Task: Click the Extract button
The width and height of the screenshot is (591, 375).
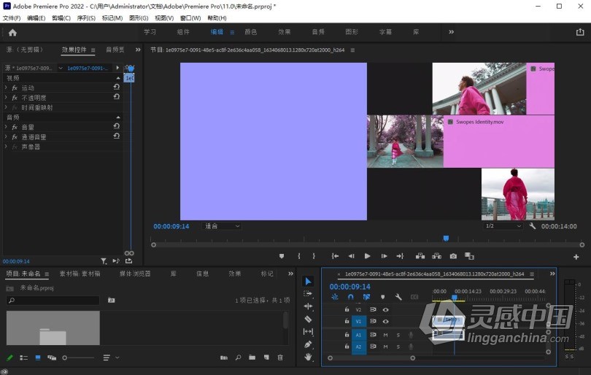Action: point(436,256)
